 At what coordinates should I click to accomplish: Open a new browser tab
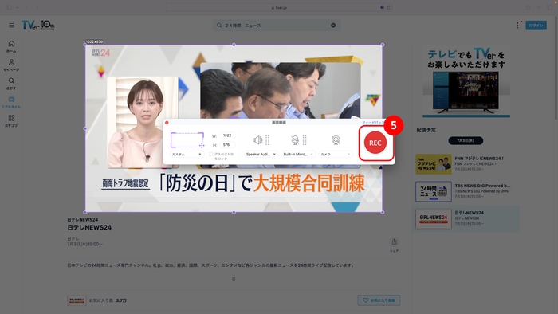coord(538,7)
